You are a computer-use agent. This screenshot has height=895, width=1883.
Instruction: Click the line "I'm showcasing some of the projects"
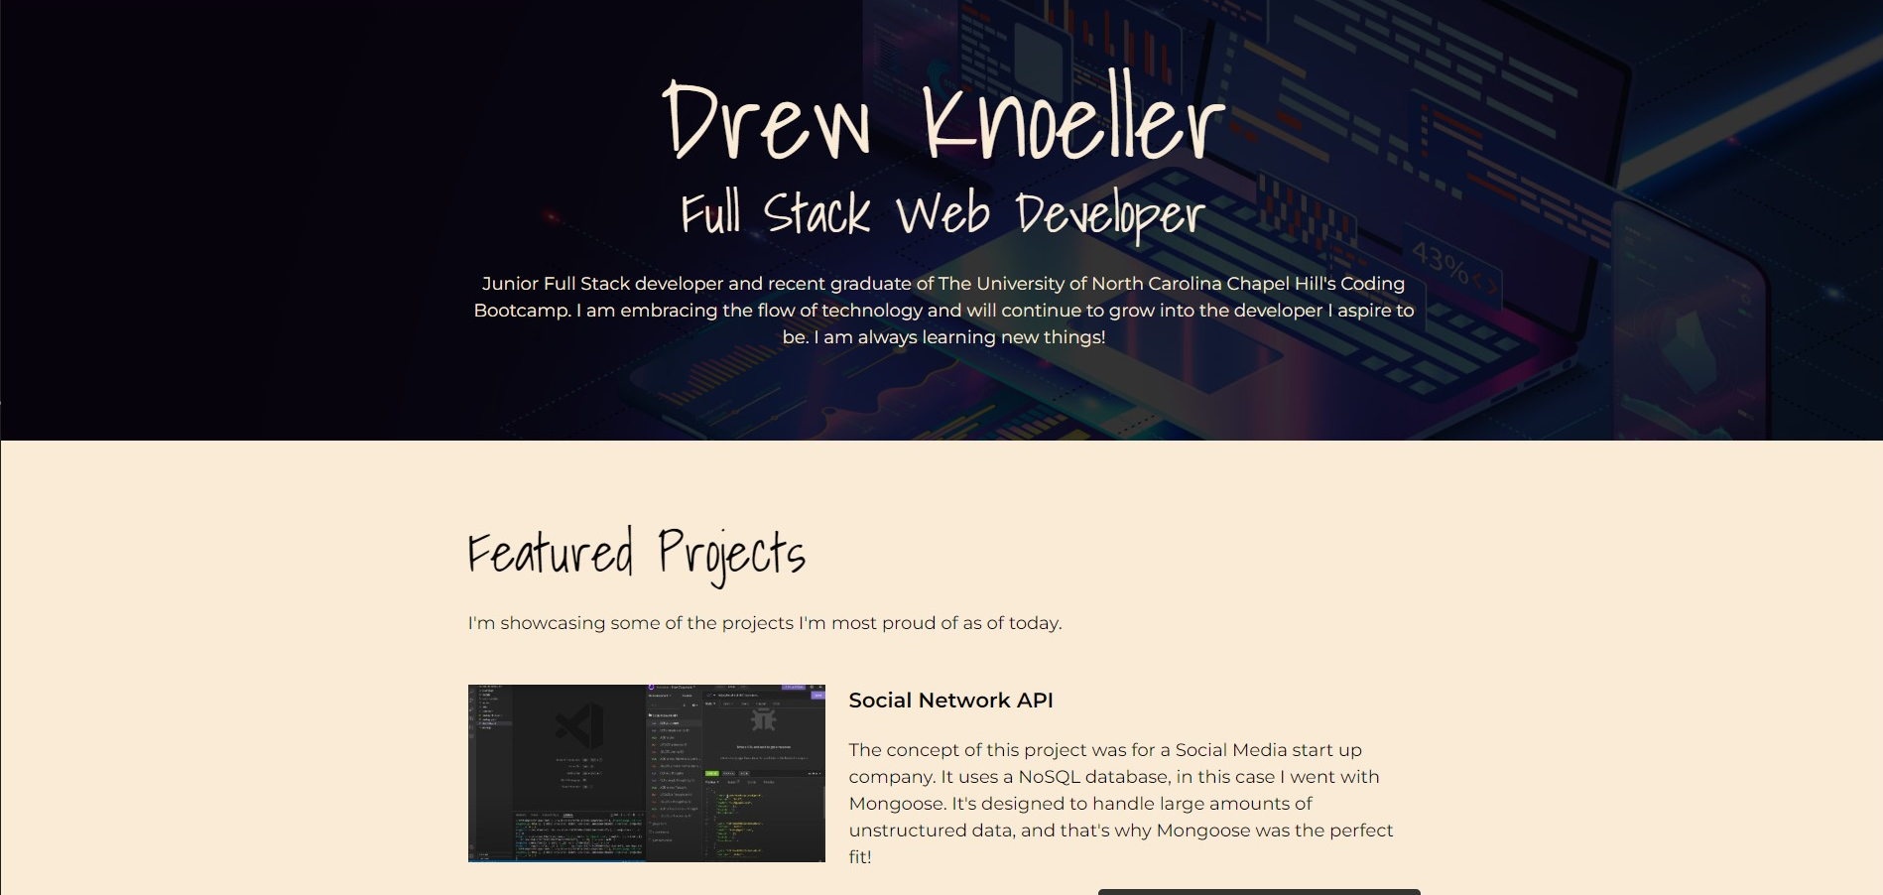point(765,623)
